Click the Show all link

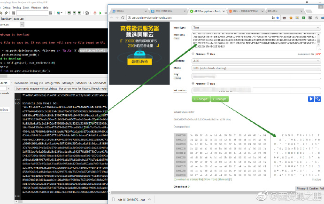[x=223, y=180]
